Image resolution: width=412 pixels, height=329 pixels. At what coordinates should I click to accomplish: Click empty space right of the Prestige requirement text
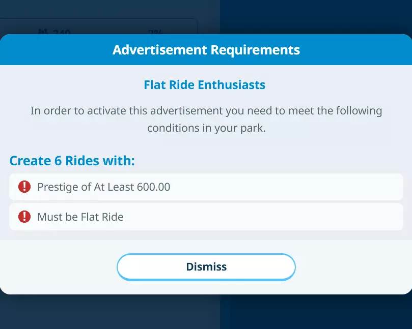point(285,187)
